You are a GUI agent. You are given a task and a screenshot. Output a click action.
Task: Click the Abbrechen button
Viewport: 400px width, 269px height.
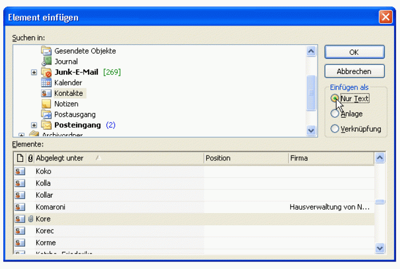[x=354, y=71]
